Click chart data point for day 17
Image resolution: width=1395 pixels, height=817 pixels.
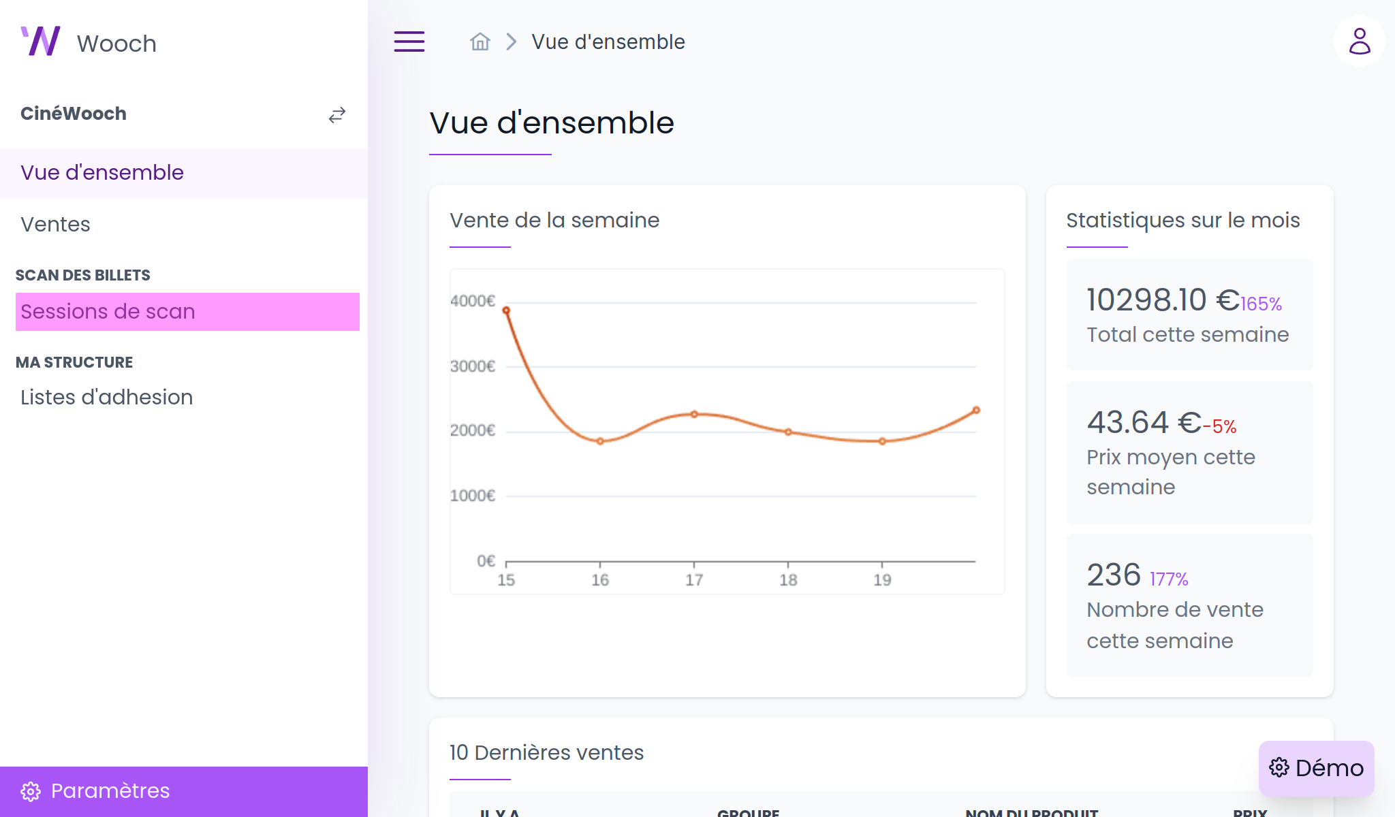(694, 414)
